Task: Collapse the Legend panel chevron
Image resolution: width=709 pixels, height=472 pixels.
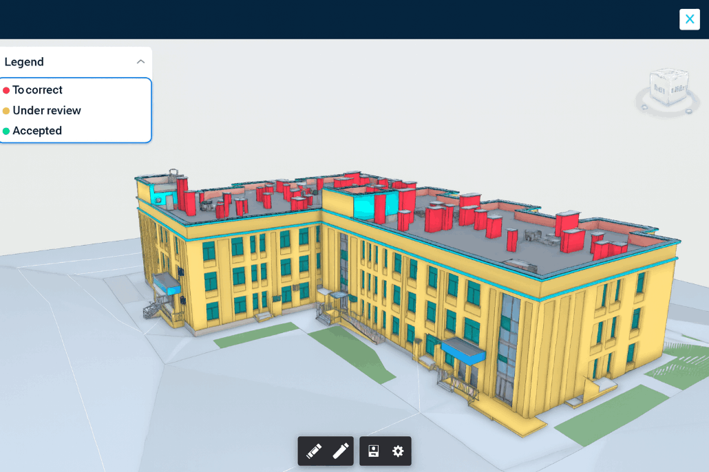Action: tap(140, 61)
